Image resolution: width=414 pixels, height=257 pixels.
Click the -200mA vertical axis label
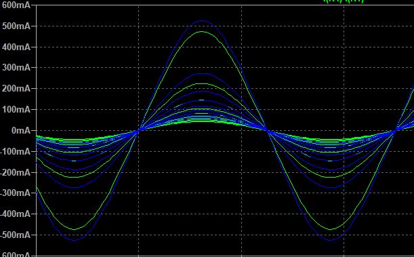pyautogui.click(x=15, y=172)
